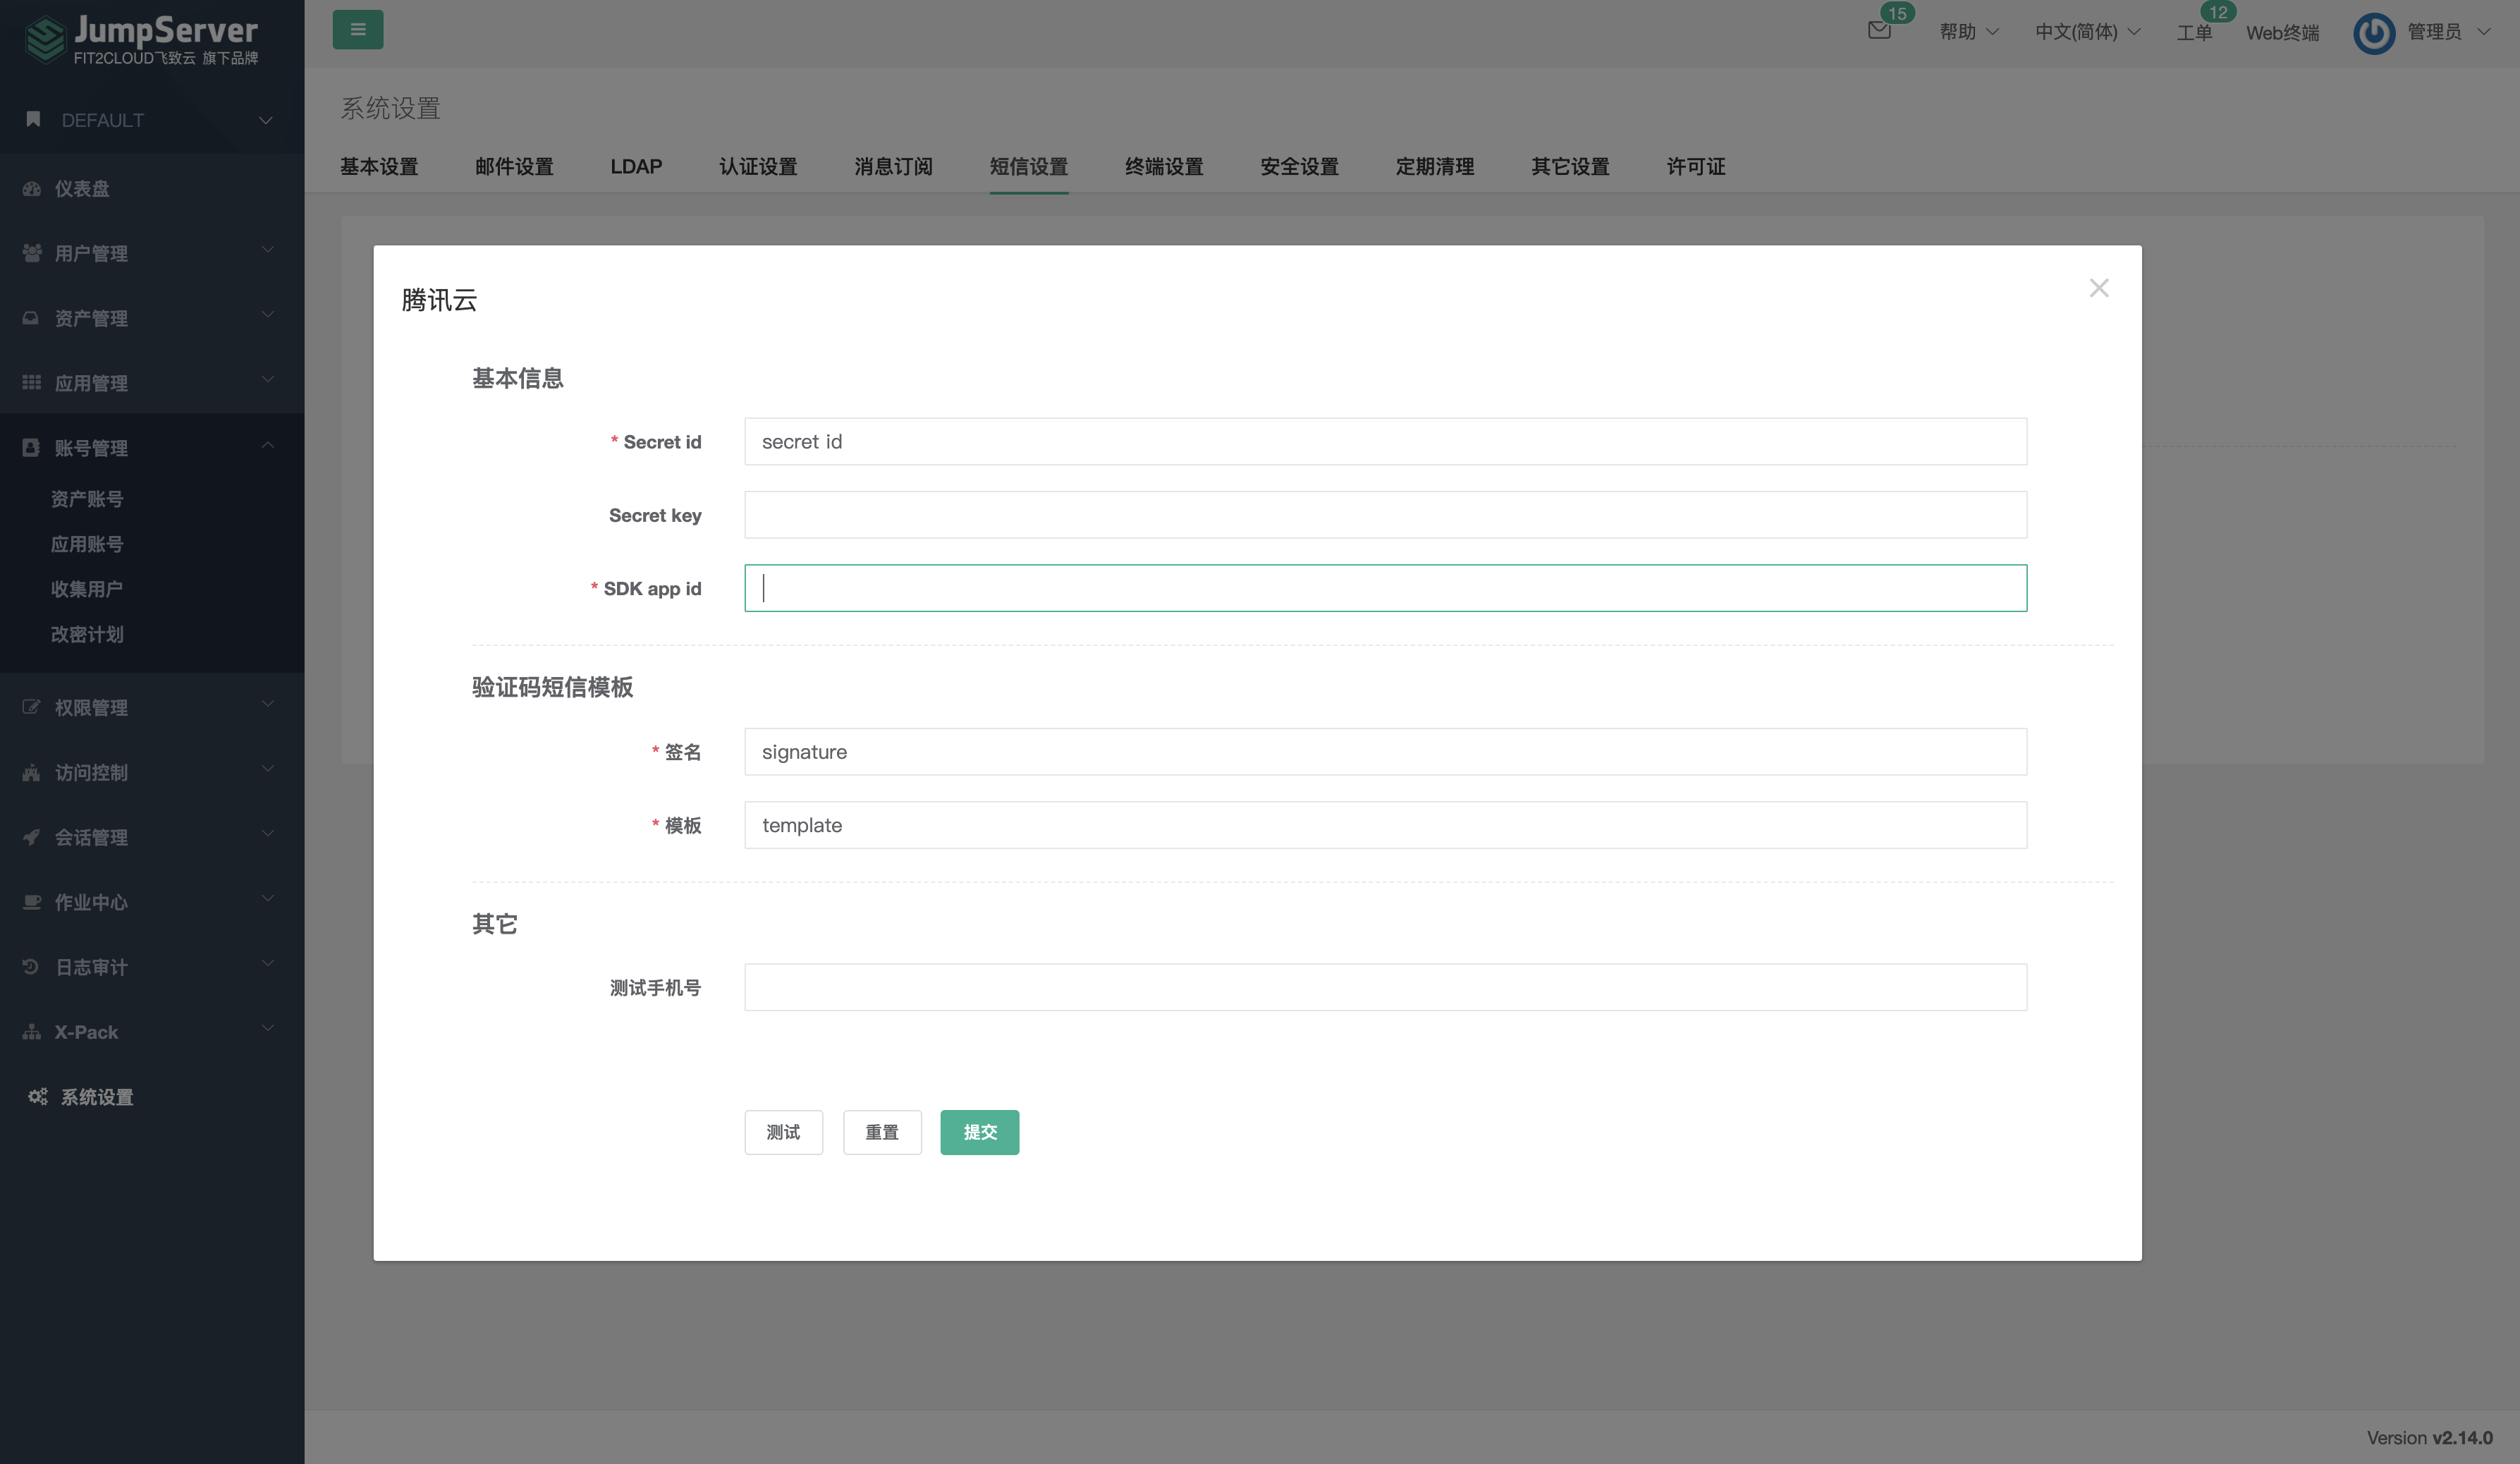This screenshot has height=1464, width=2520.
Task: Focus the 测试手机号 input field
Action: pos(1385,987)
